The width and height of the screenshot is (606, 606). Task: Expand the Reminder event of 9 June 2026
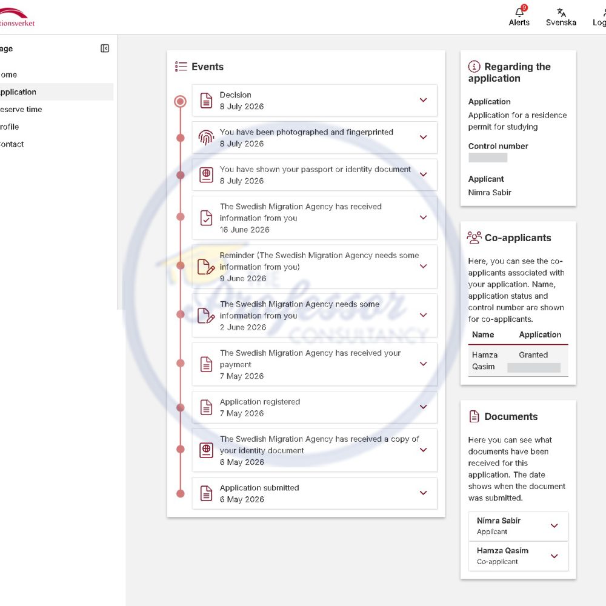coord(423,266)
